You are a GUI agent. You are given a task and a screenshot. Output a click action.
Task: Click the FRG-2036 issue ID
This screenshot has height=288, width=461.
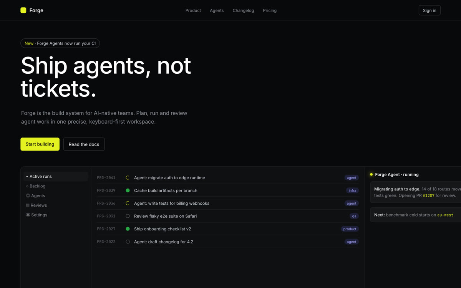coord(106,203)
